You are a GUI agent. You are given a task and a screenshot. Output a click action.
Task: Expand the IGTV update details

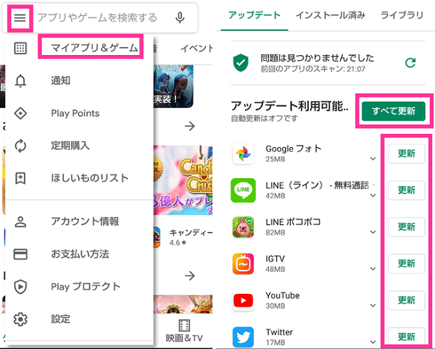pyautogui.click(x=373, y=269)
